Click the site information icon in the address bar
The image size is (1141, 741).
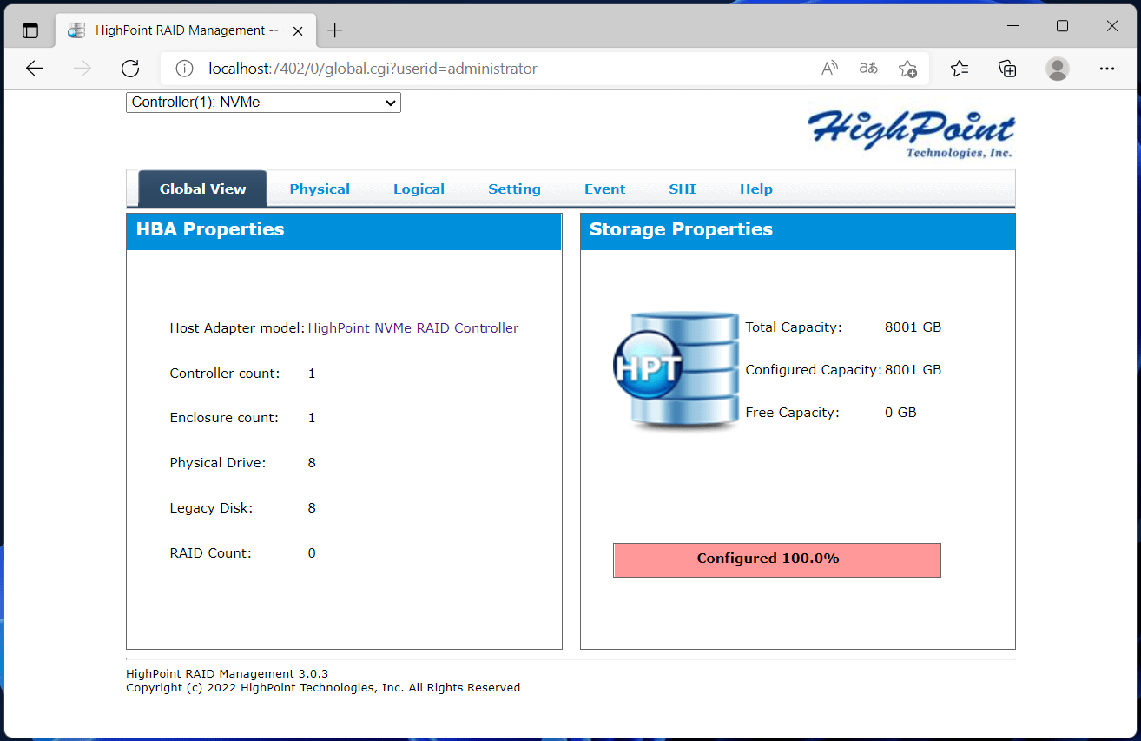tap(184, 69)
